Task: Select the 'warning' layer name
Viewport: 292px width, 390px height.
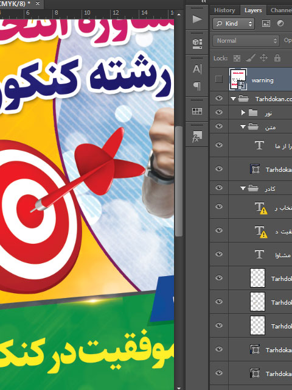Action: (262, 80)
